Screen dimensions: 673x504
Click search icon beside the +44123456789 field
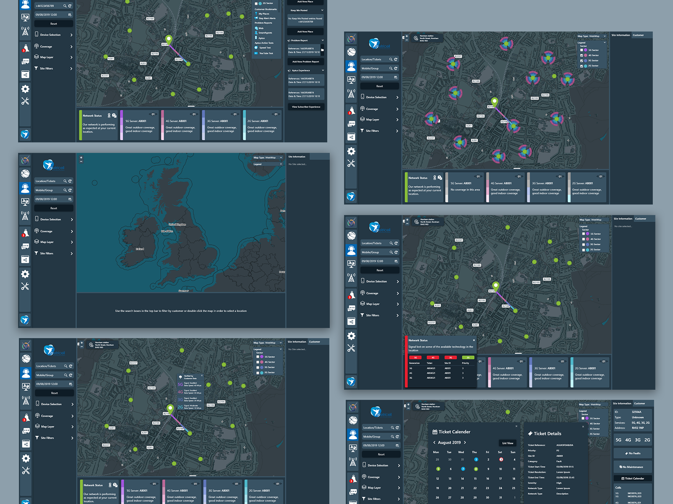pos(65,6)
